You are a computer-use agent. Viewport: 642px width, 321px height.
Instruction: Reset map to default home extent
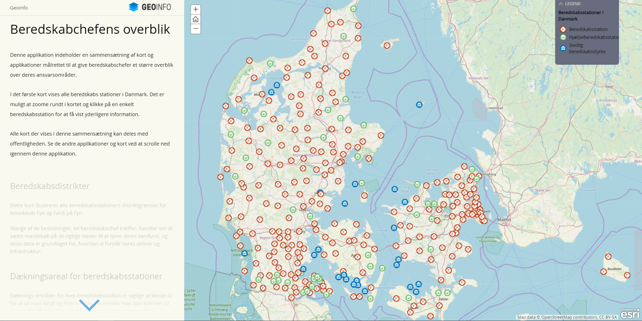point(196,19)
